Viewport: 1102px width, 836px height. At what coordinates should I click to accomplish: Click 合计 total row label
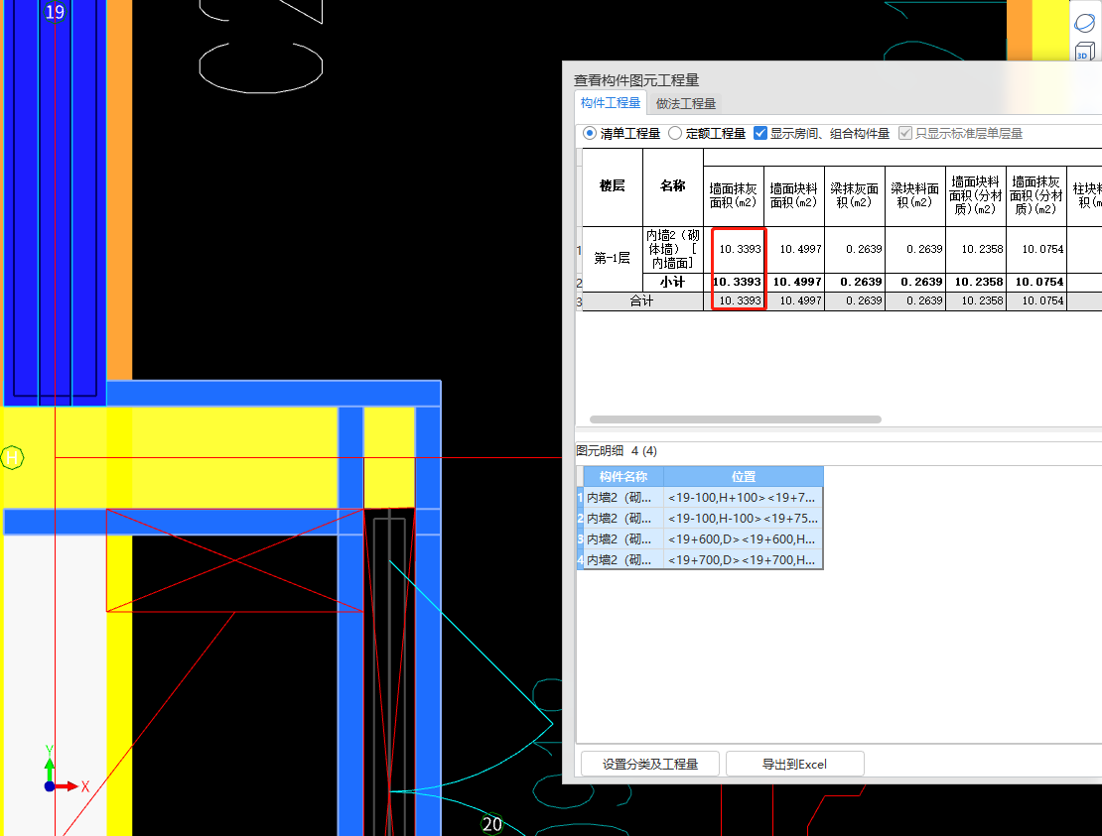pyautogui.click(x=641, y=301)
